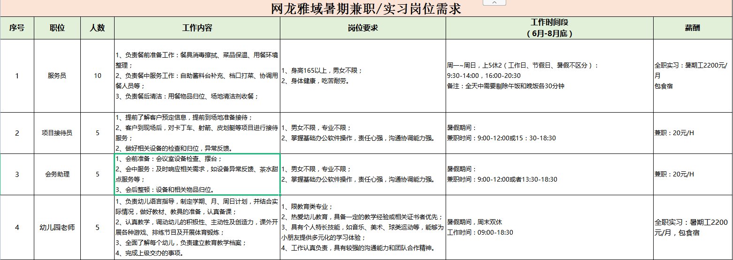Screen dimensions: 733x260
Task: Select the 工作时间段 header cell
Action: pos(549,28)
